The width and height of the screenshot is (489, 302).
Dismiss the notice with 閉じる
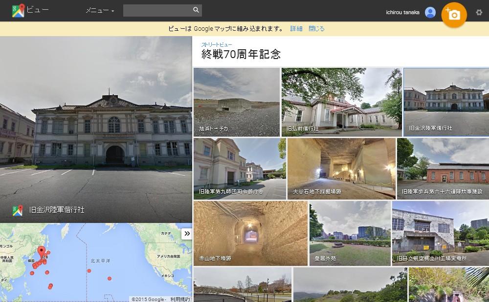pos(316,29)
